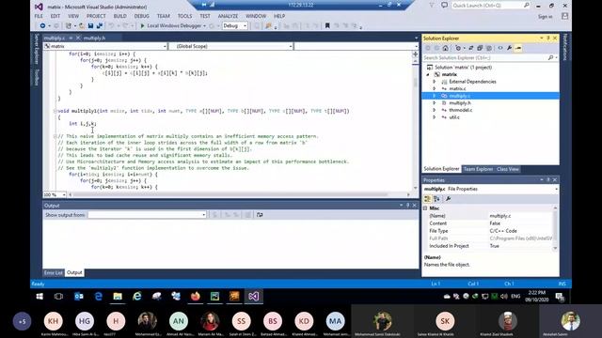Open the DEBUG menu
Image resolution: width=602 pixels, height=338 pixels.
[x=141, y=16]
